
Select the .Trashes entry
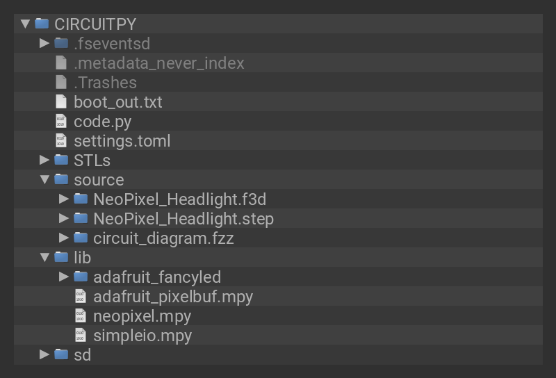[x=105, y=83]
